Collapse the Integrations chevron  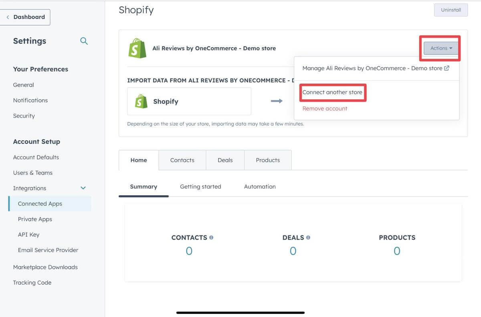point(83,188)
